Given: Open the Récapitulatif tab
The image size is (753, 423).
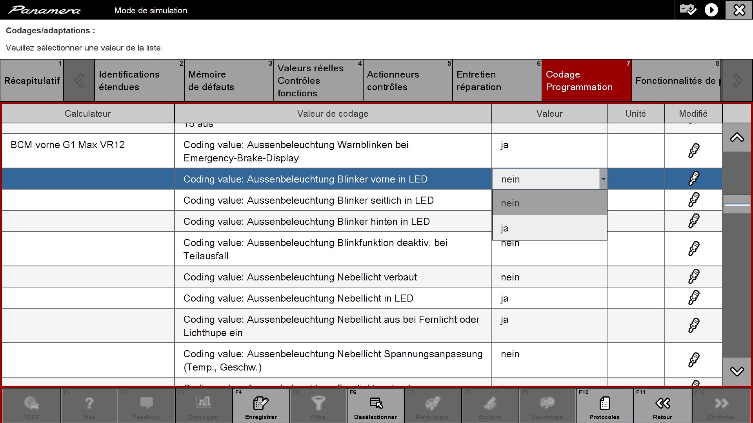Looking at the screenshot, I should [32, 81].
